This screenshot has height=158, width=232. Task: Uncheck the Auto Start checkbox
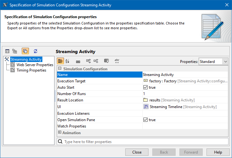pyautogui.click(x=146, y=87)
